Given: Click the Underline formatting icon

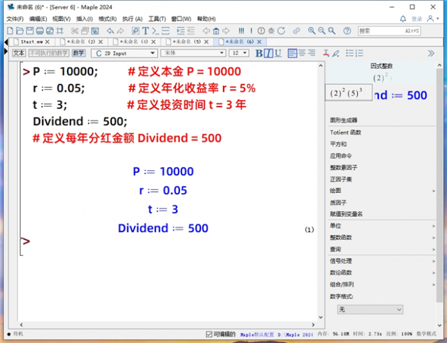Looking at the screenshot, I should (x=277, y=53).
